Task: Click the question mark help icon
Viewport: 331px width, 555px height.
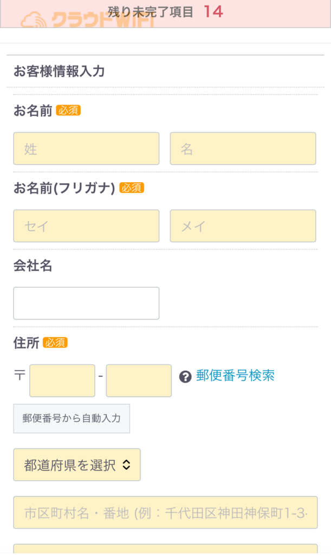Action: [186, 376]
